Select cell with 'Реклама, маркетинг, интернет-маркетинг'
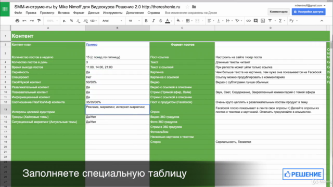The image size is (333, 187). 118,110
